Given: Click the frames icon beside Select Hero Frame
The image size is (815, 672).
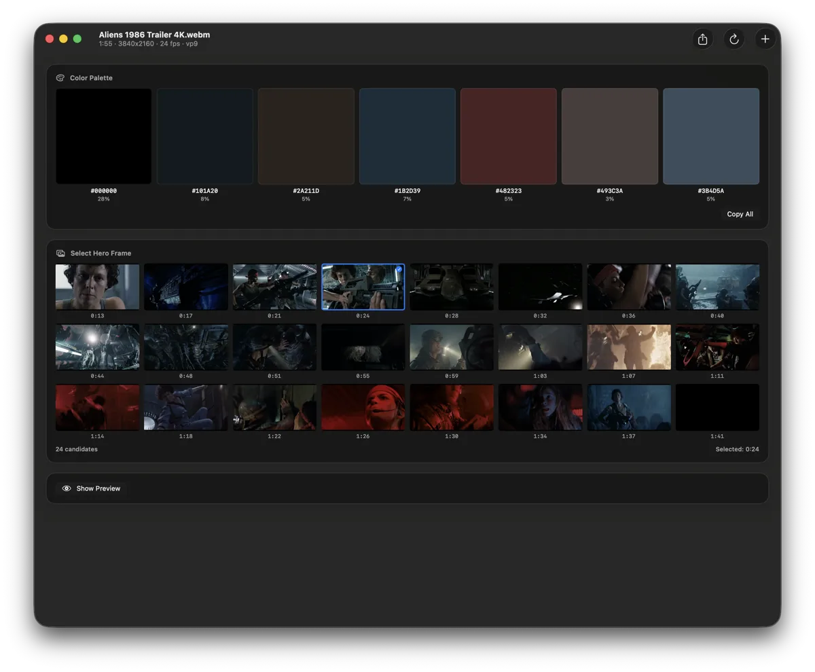Looking at the screenshot, I should coord(60,253).
